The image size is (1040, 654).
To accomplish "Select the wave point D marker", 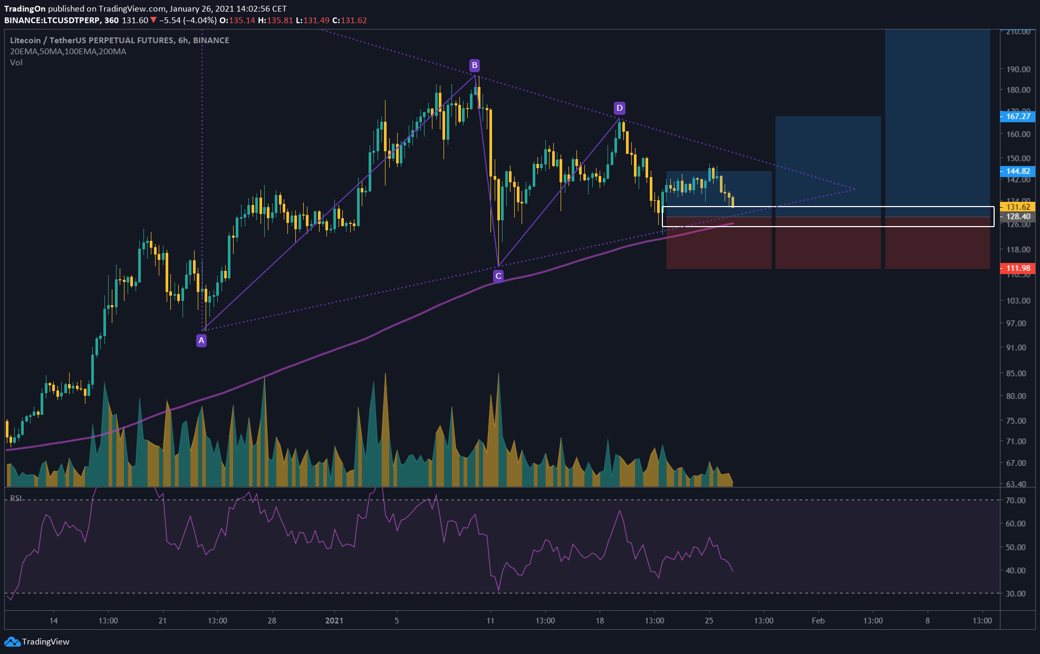I will pyautogui.click(x=620, y=108).
